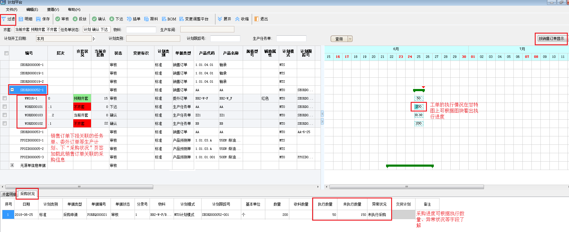The height and width of the screenshot is (232, 569).
Task: Open the 查询 button dropdown arrow
Action: click(350, 39)
